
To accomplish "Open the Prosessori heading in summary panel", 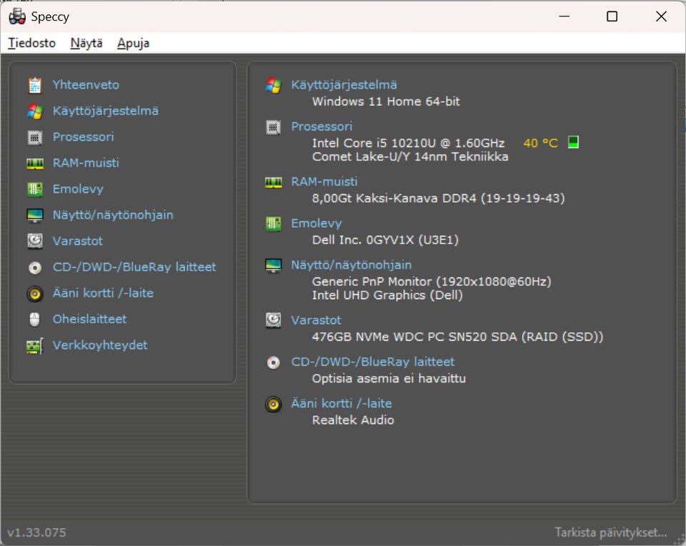I will (x=321, y=126).
